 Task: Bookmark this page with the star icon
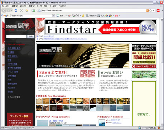151,11
